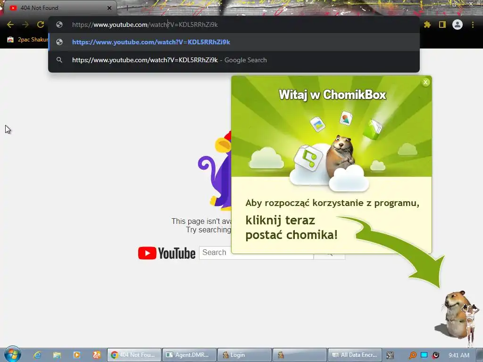Open the 2pac Shakur bookmark
The width and height of the screenshot is (483, 362).
[x=28, y=40]
